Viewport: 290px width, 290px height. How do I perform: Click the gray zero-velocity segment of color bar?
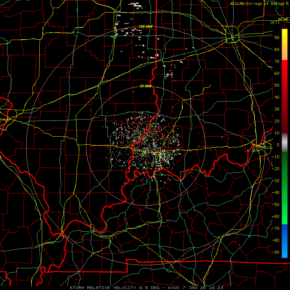(285, 143)
